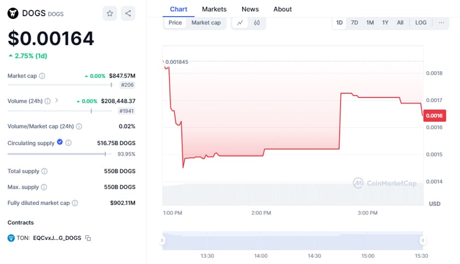Open the share icon button
This screenshot has height=264, width=460.
pyautogui.click(x=128, y=13)
